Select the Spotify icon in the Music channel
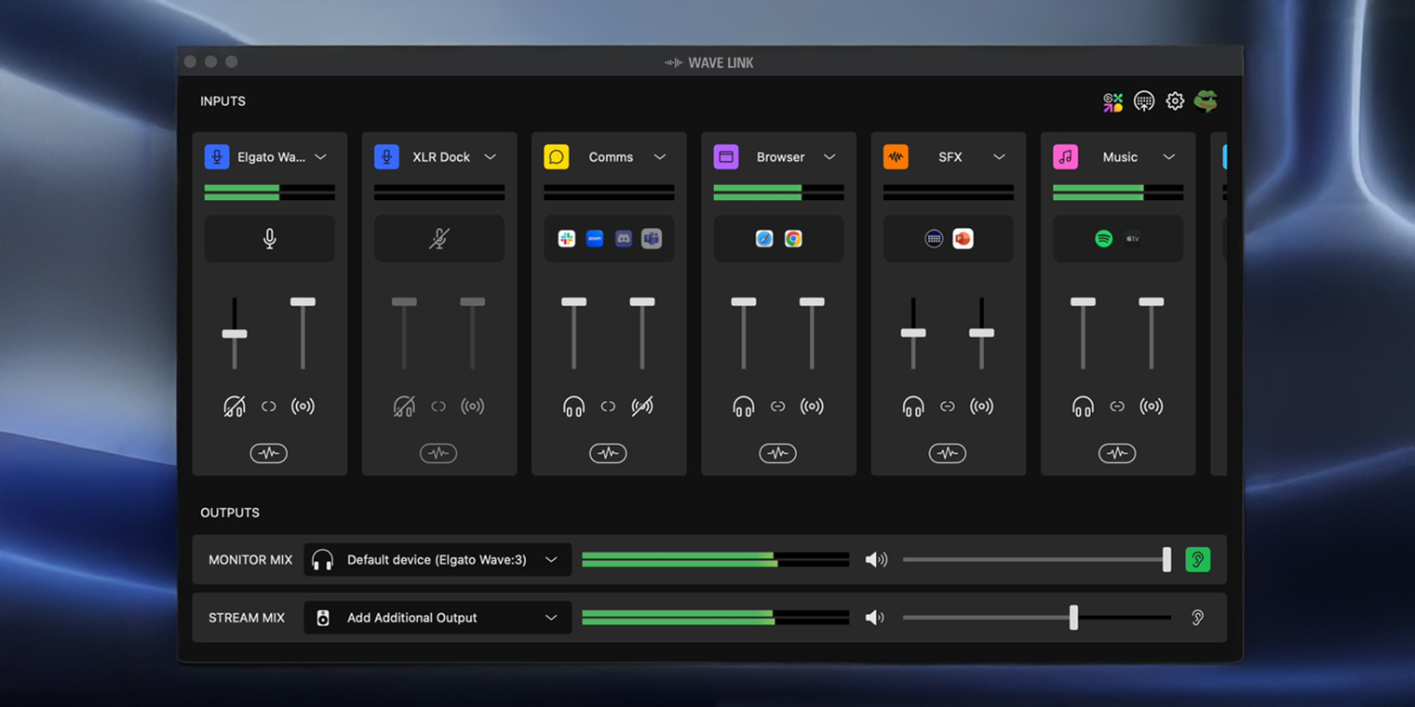The width and height of the screenshot is (1415, 707). coord(1104,238)
